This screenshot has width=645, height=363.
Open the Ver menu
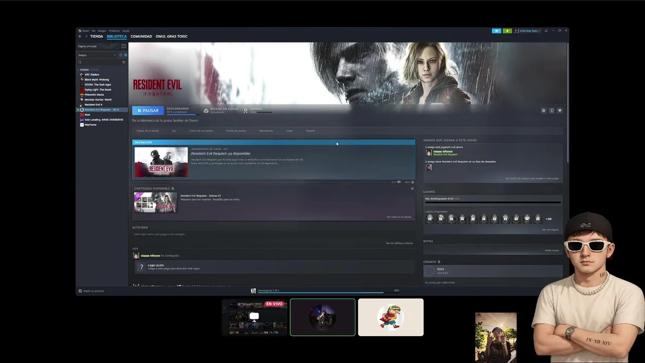(93, 31)
